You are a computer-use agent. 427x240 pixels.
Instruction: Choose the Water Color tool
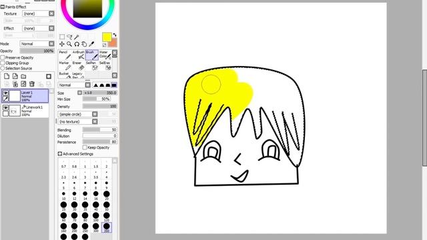[x=105, y=55]
